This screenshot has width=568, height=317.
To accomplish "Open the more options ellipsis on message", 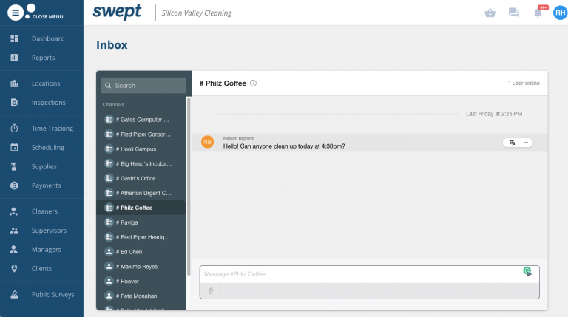I will click(526, 143).
